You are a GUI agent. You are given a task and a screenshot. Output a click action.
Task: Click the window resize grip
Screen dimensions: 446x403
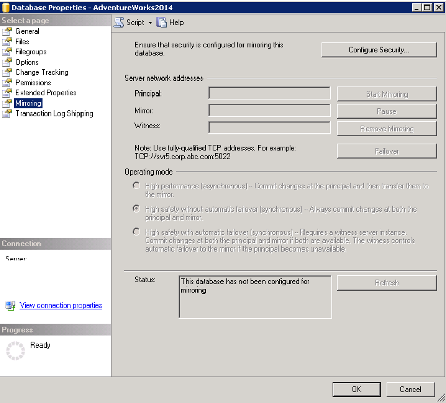pyautogui.click(x=441, y=398)
